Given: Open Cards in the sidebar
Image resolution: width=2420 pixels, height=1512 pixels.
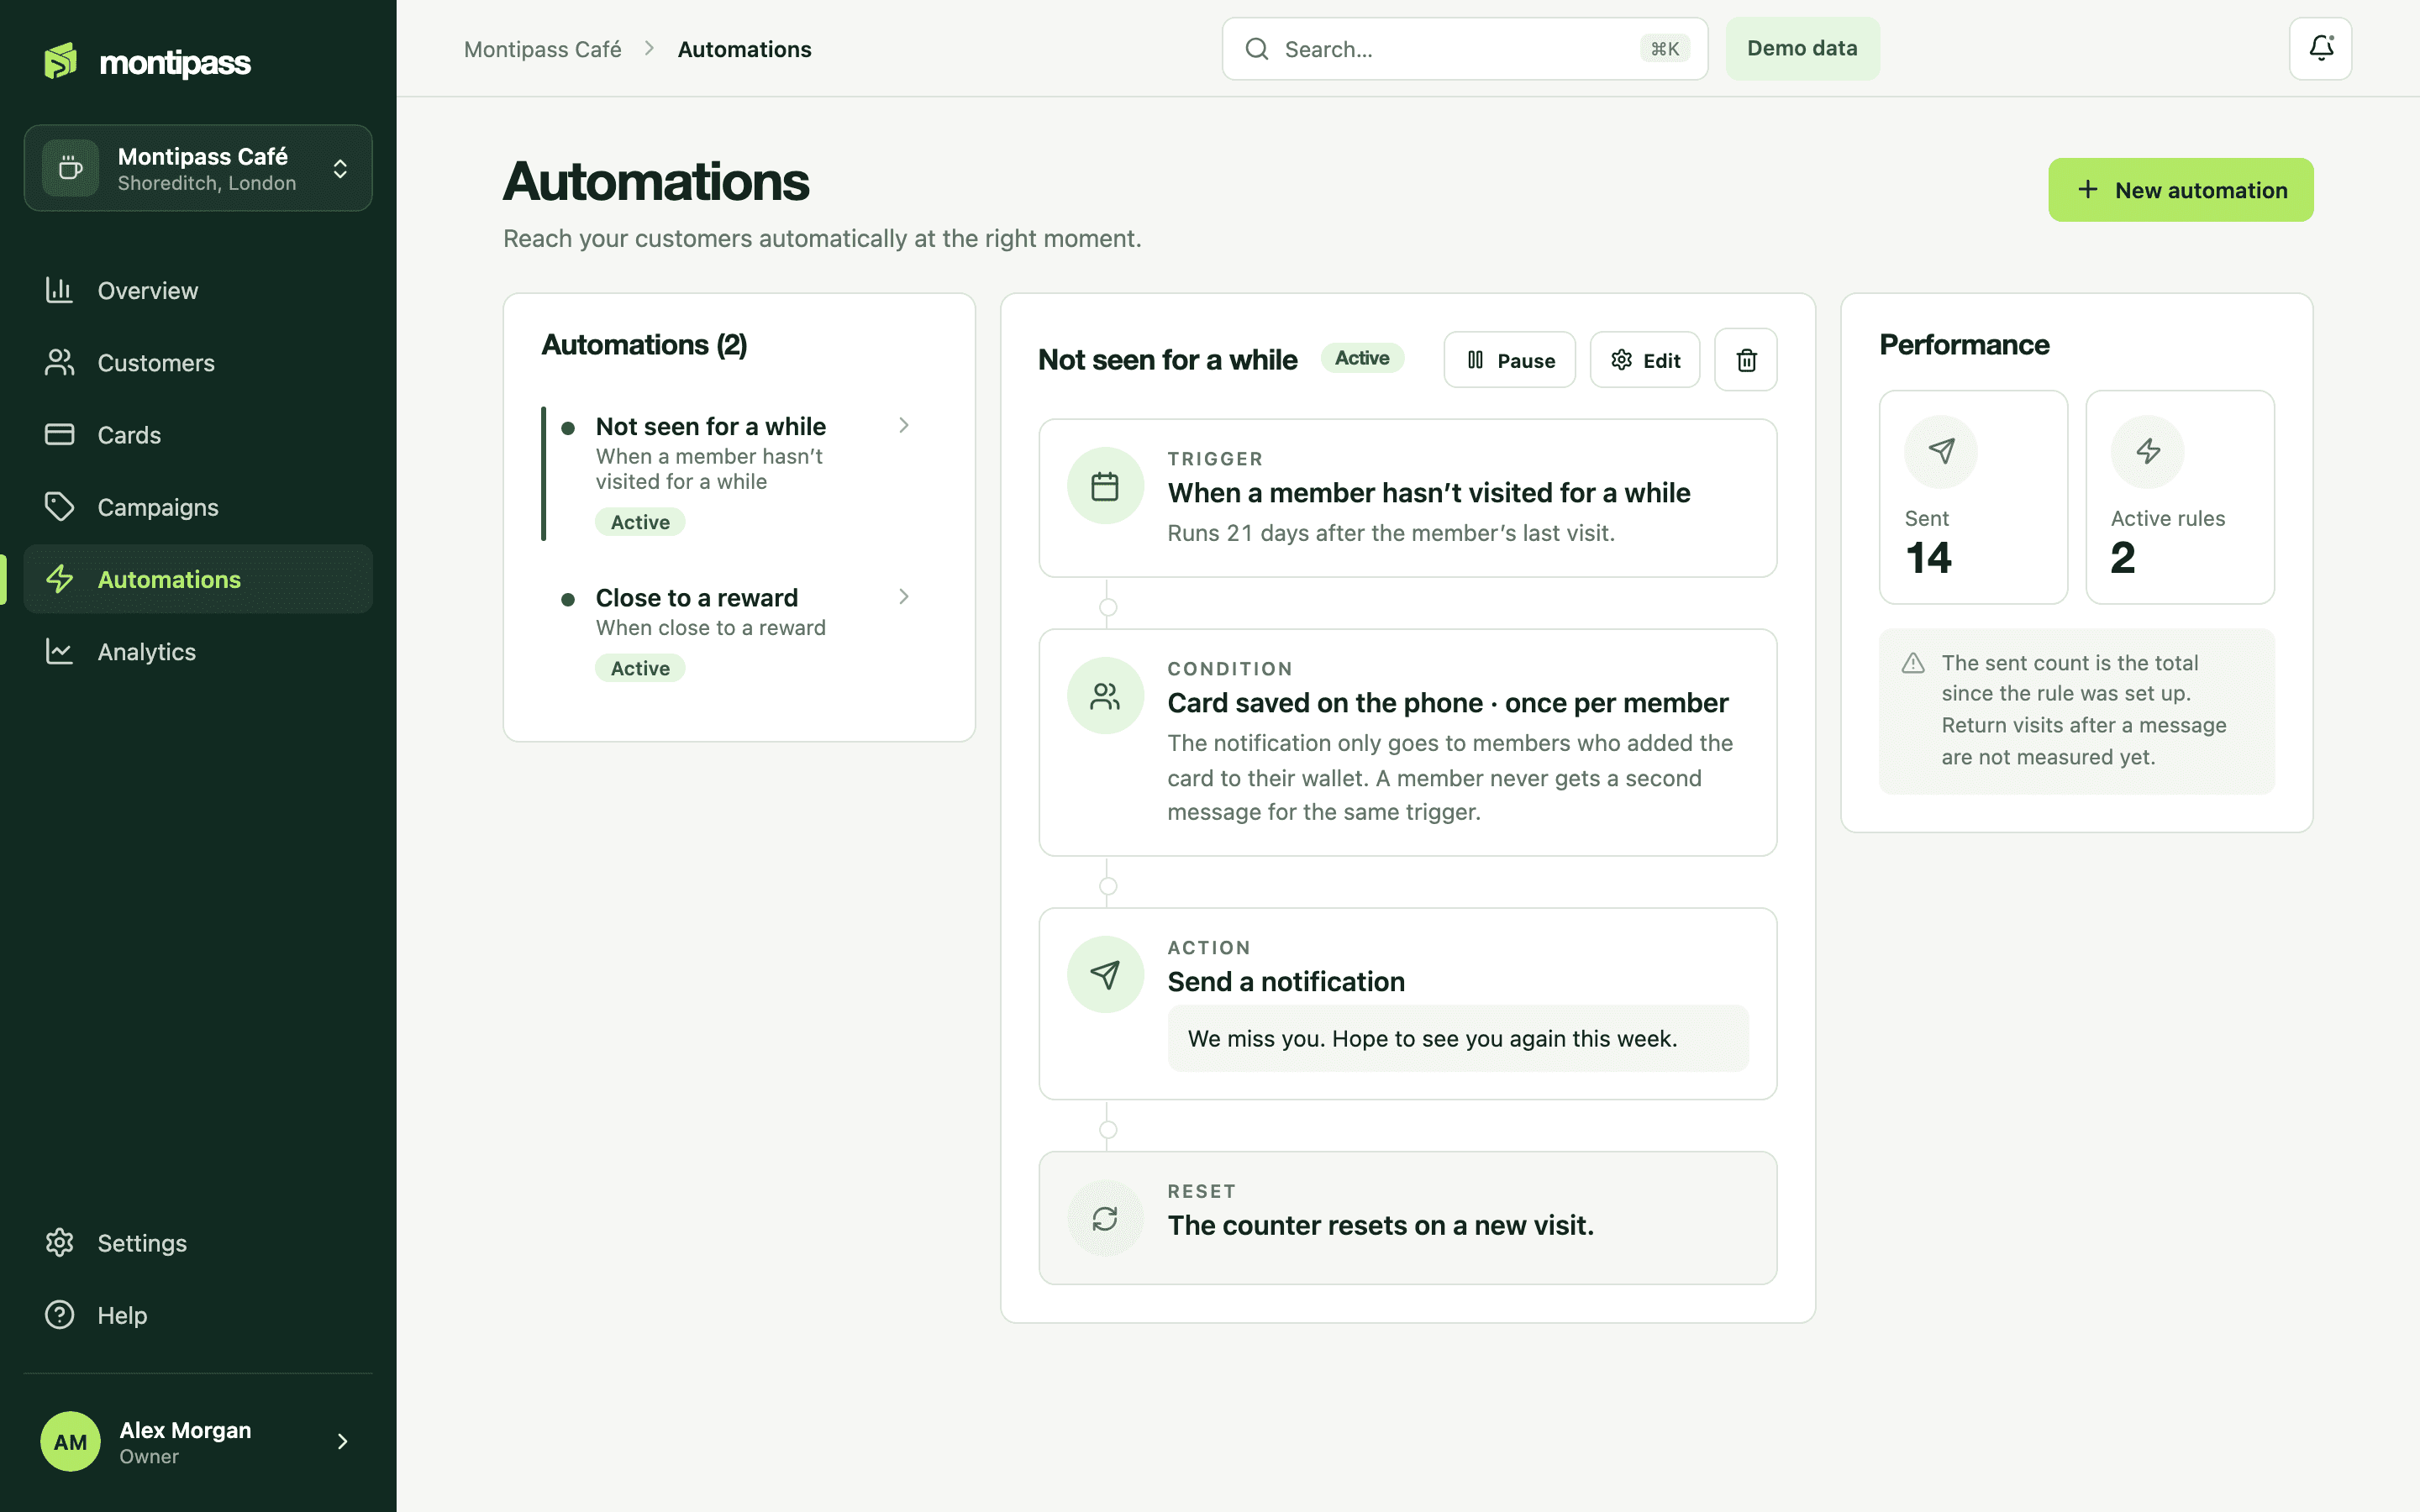Looking at the screenshot, I should [x=198, y=435].
